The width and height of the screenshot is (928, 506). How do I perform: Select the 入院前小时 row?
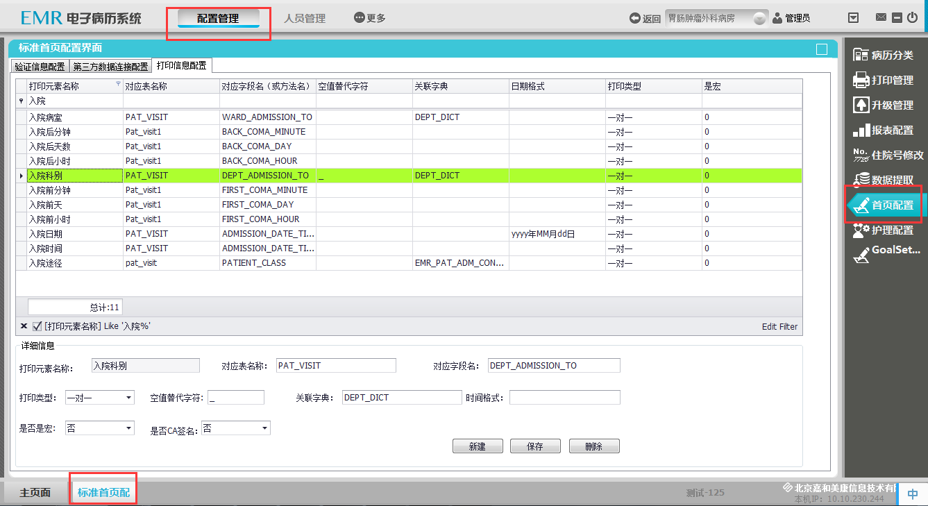(x=409, y=219)
